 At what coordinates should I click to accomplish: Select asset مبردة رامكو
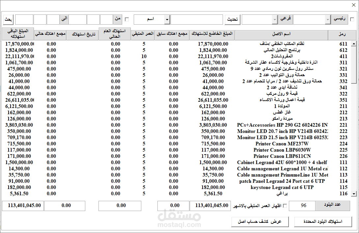177,119
